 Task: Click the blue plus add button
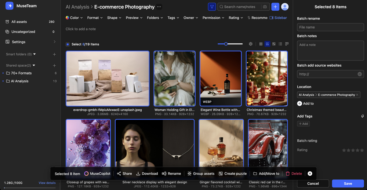(x=275, y=7)
